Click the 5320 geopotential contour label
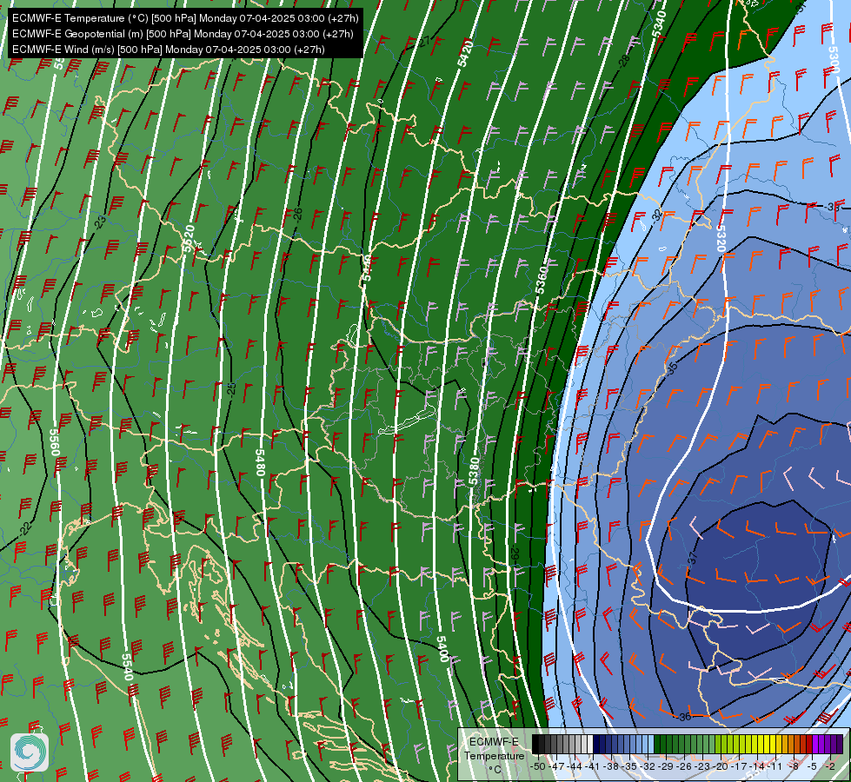 click(x=721, y=238)
